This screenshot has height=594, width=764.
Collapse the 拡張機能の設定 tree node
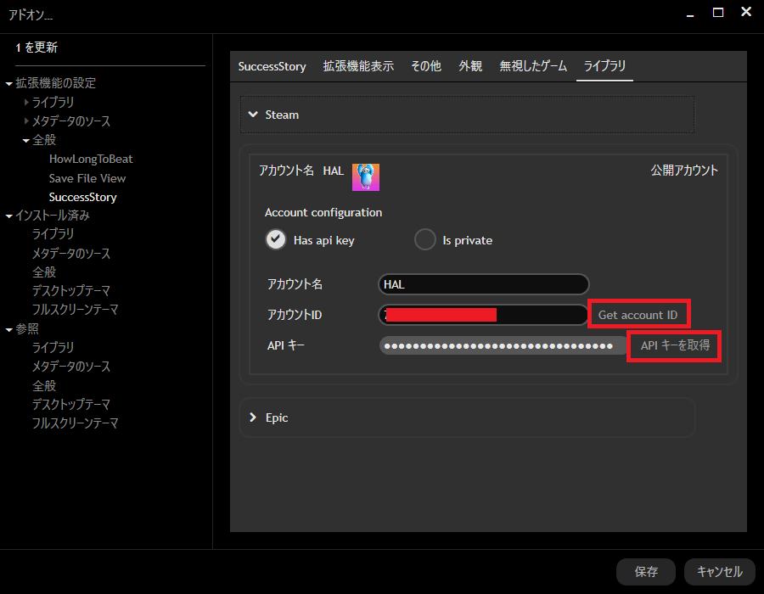[x=8, y=84]
